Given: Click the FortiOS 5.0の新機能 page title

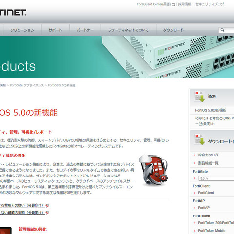Looking at the screenshot, I should (29, 113).
